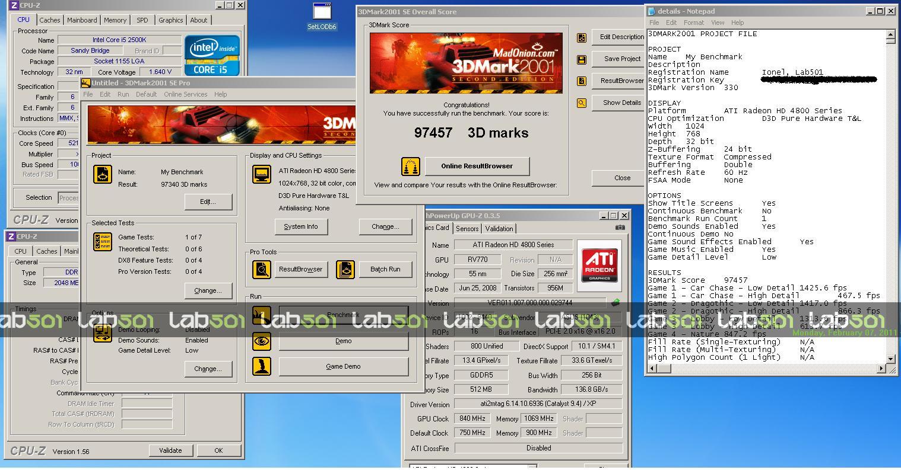The height and width of the screenshot is (470, 901).
Task: Open the Help menu in Notepad
Action: coord(738,23)
